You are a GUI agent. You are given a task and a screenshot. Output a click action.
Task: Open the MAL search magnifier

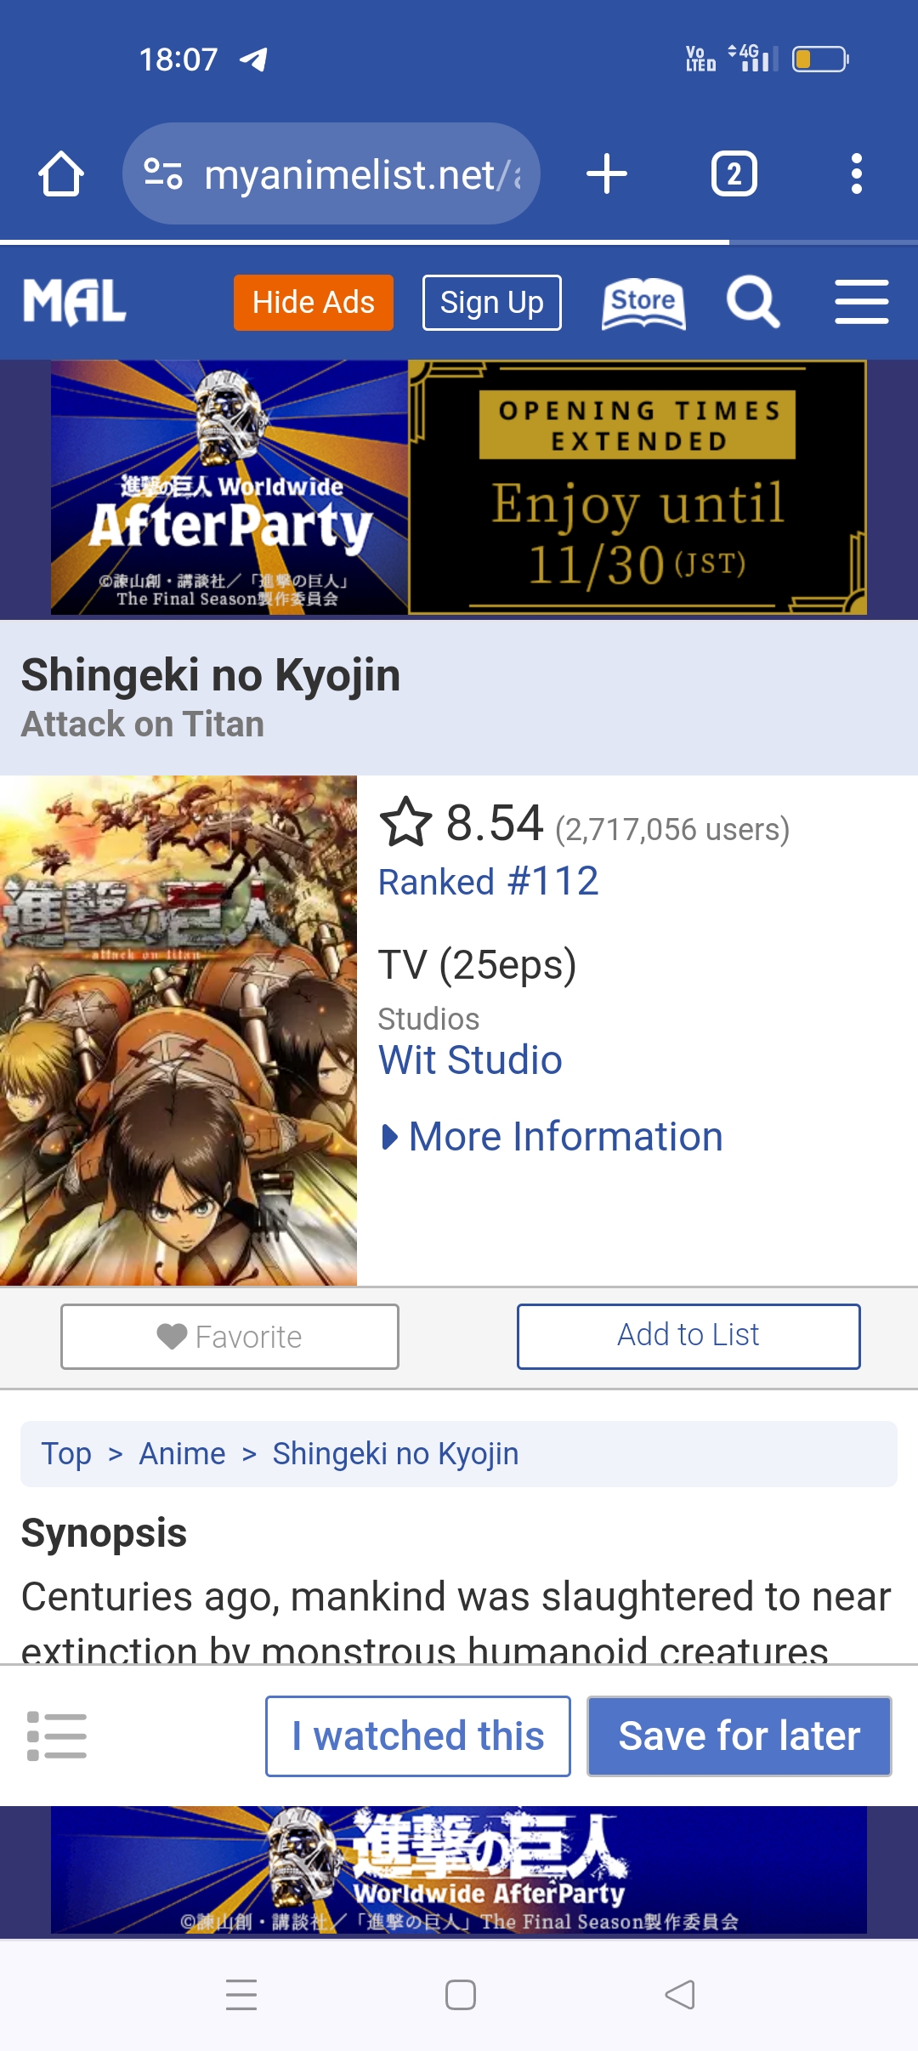point(753,303)
